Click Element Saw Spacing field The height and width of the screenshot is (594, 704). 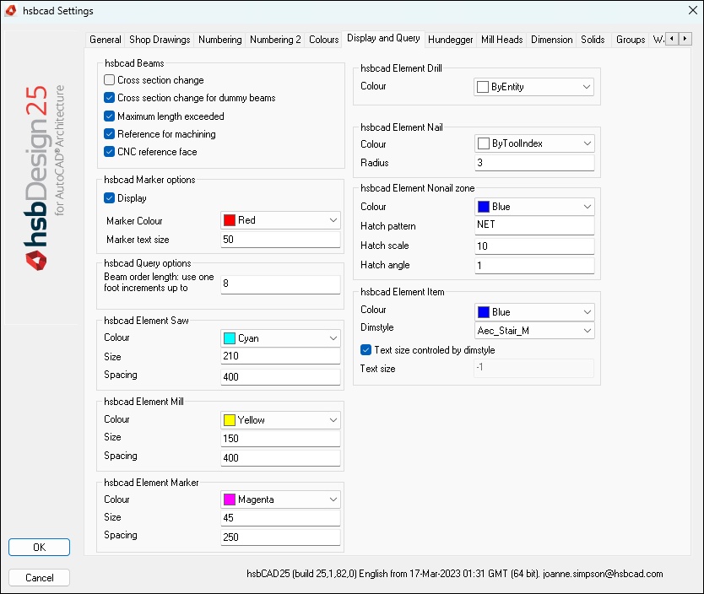click(280, 377)
